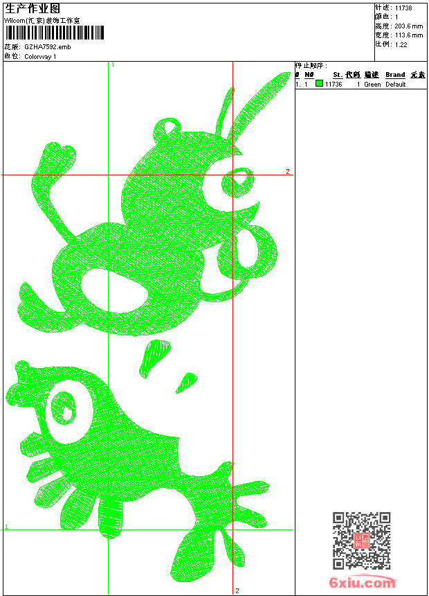Image resolution: width=429 pixels, height=596 pixels.
Task: Select the scale value 1.22
Action: tap(401, 44)
